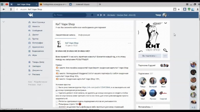Screen dimensions: 200x112
Task: Open subscriber Vlad avatar
Action: click(142, 93)
